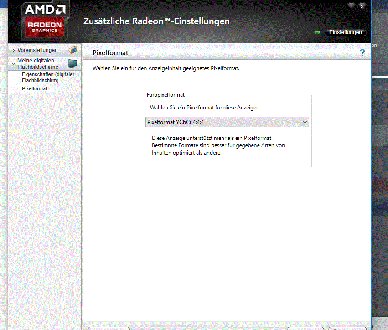Expand the Voreinstellungen section chevron
Image resolution: width=388 pixels, height=330 pixels.
pyautogui.click(x=14, y=50)
